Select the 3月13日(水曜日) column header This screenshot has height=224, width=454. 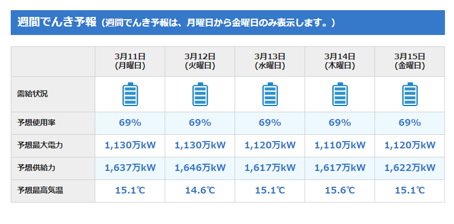tap(270, 61)
